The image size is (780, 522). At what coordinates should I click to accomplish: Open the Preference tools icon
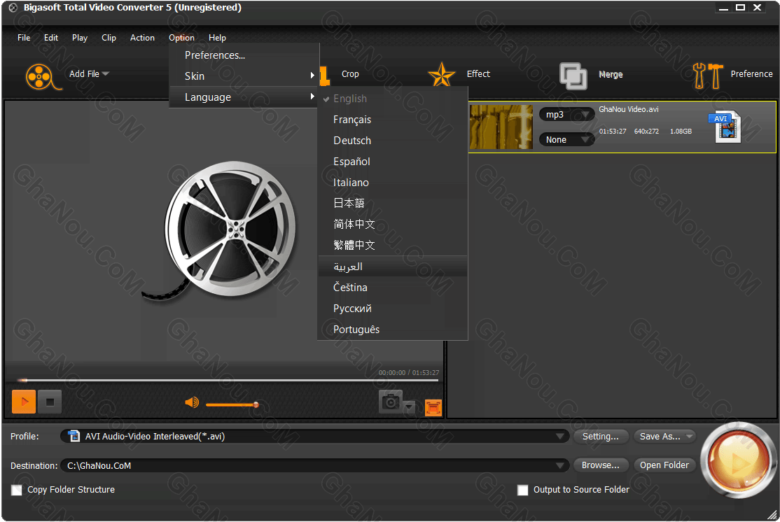point(707,76)
